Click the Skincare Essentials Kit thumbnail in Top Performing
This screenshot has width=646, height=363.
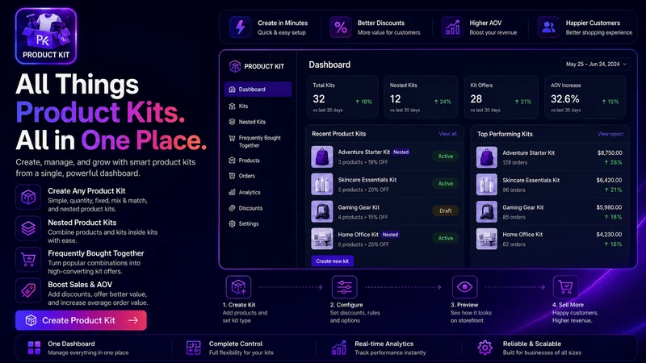coord(487,185)
